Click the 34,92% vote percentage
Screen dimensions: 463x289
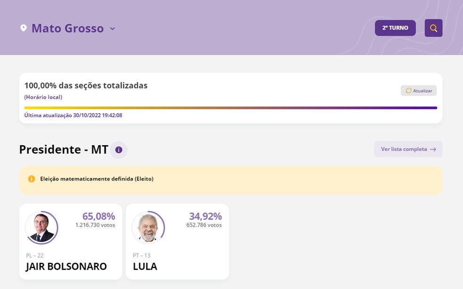tap(205, 216)
